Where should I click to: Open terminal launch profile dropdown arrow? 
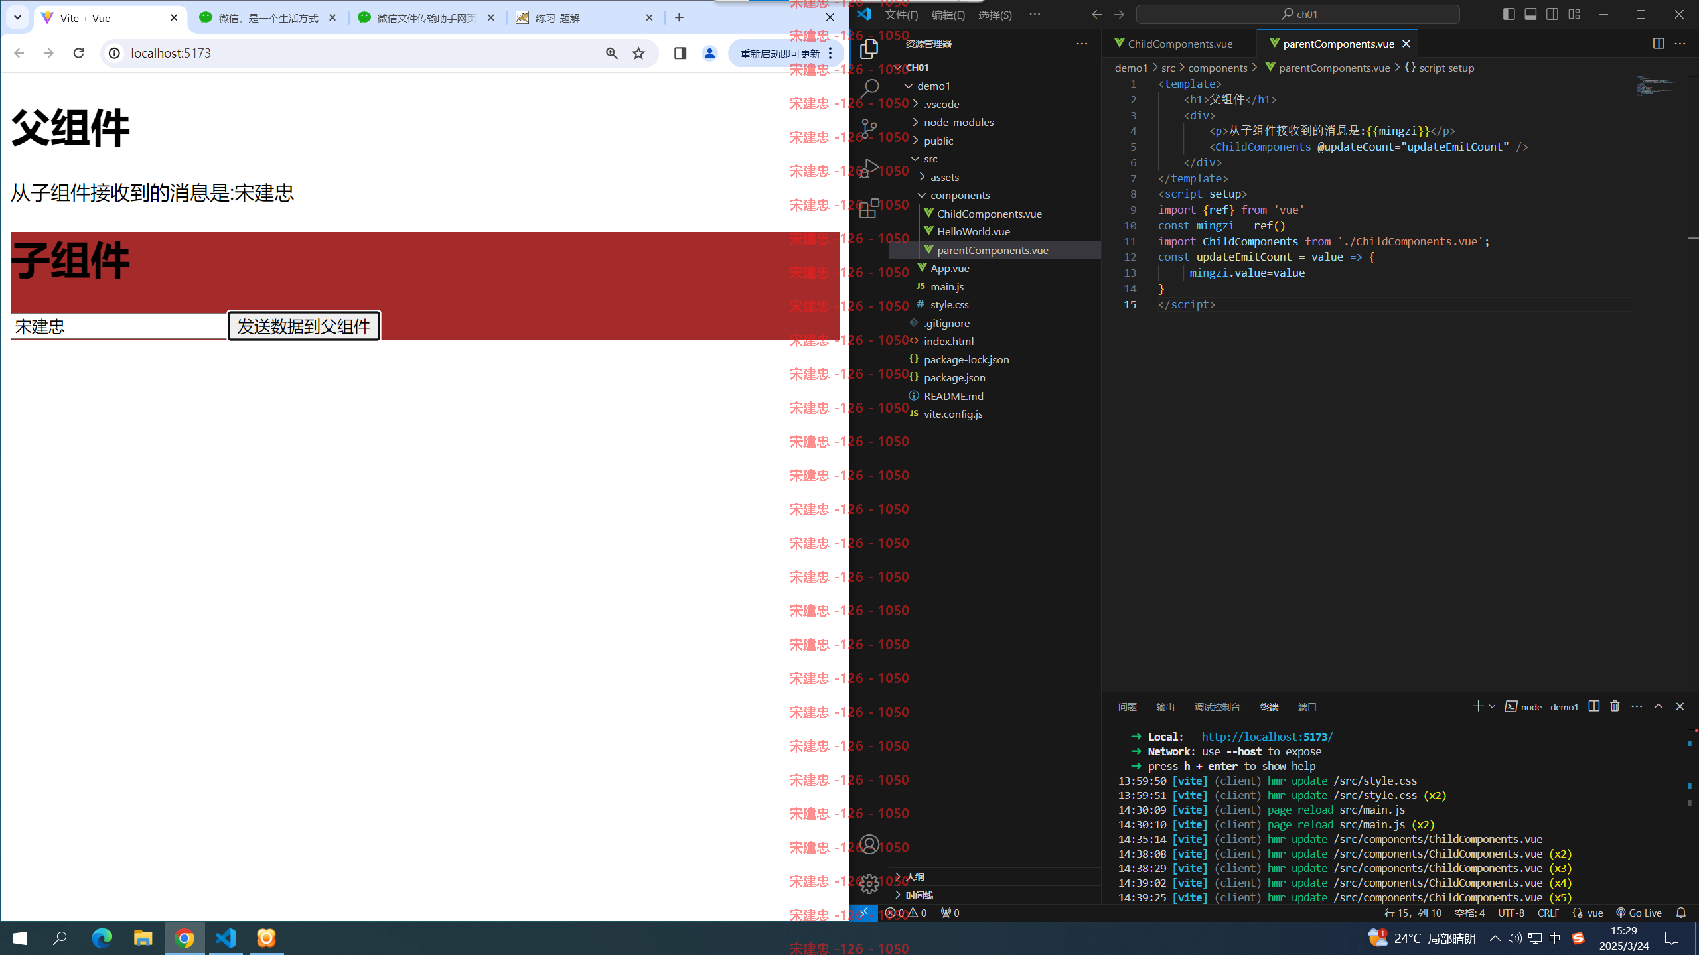[1492, 706]
